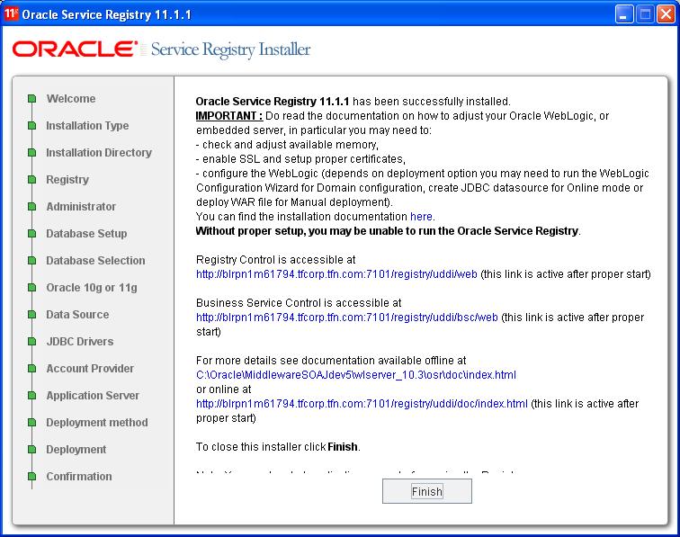Click the Oracle logo in the header
This screenshot has width=680, height=537.
tap(75, 49)
